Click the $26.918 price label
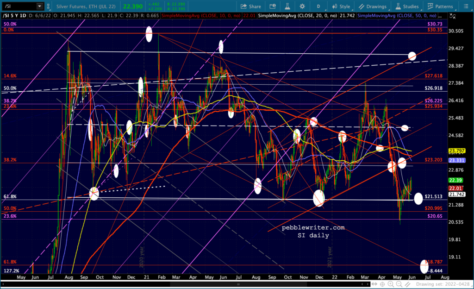The height and width of the screenshot is (289, 474). (x=433, y=88)
